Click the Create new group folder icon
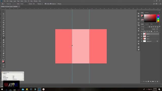This screenshot has width=162, height=91. [153, 81]
